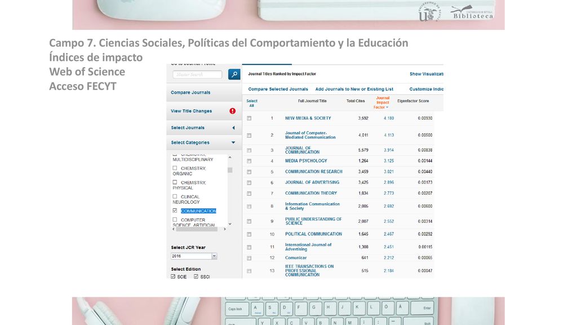Screen dimensions: 577x325
Task: Sort by Journal Impact Factor column
Action: 383,103
